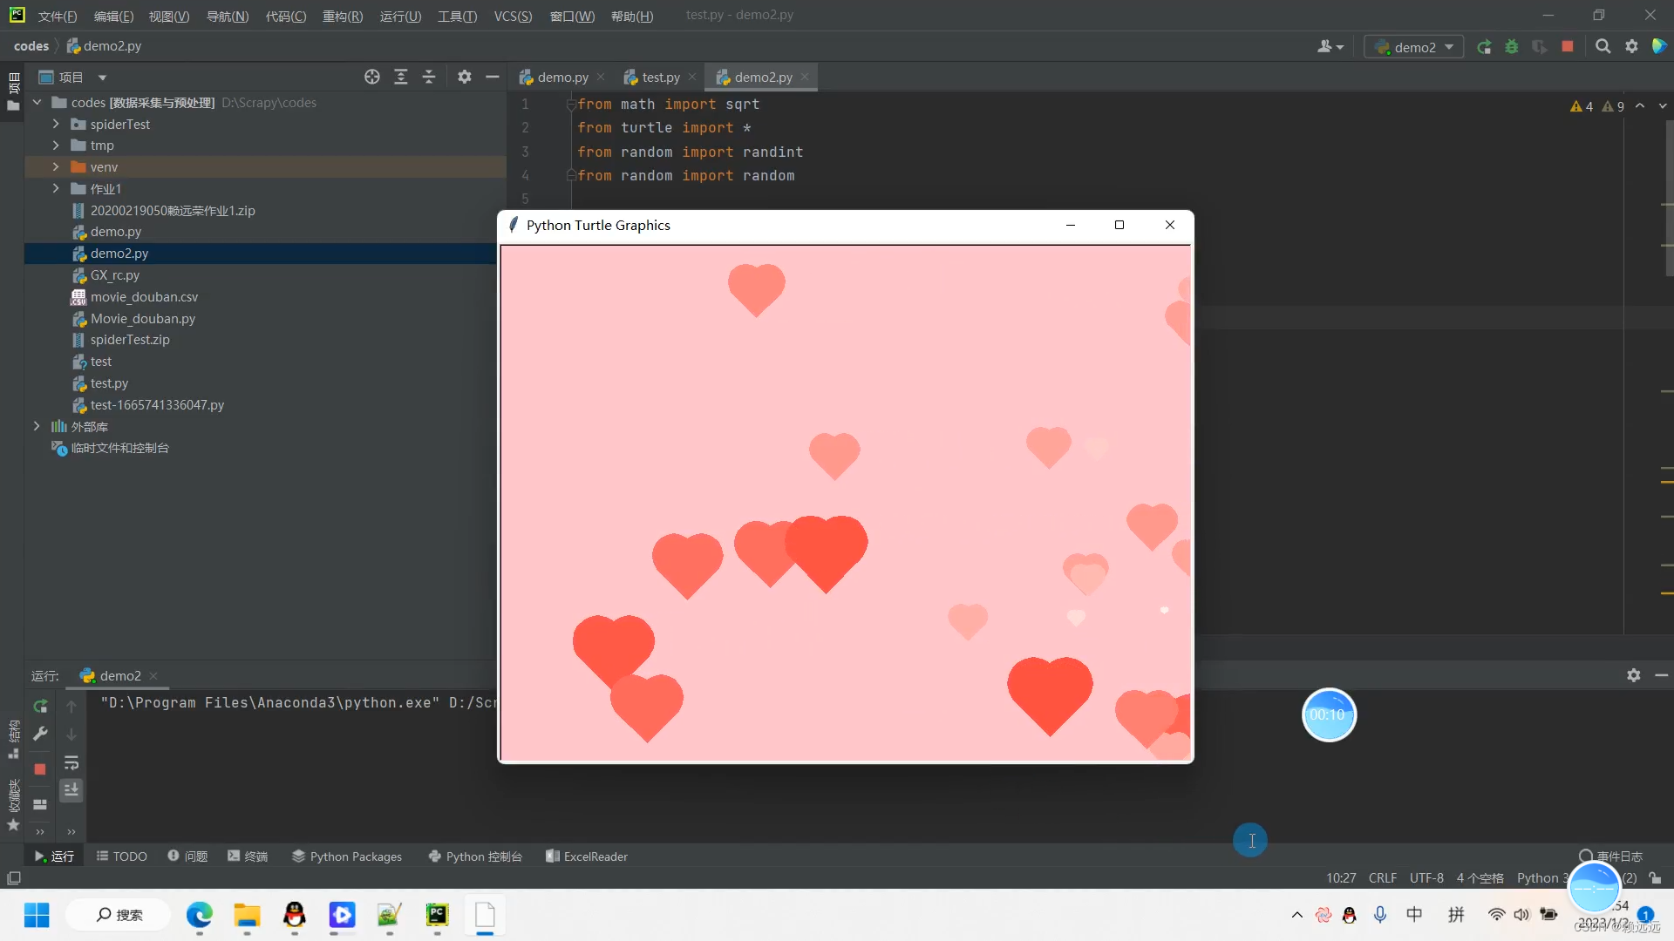Screen dimensions: 1674x941
Task: Toggle scroll to end in Run console
Action: click(x=71, y=789)
